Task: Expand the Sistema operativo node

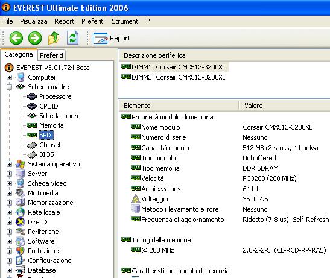Action: coord(9,164)
